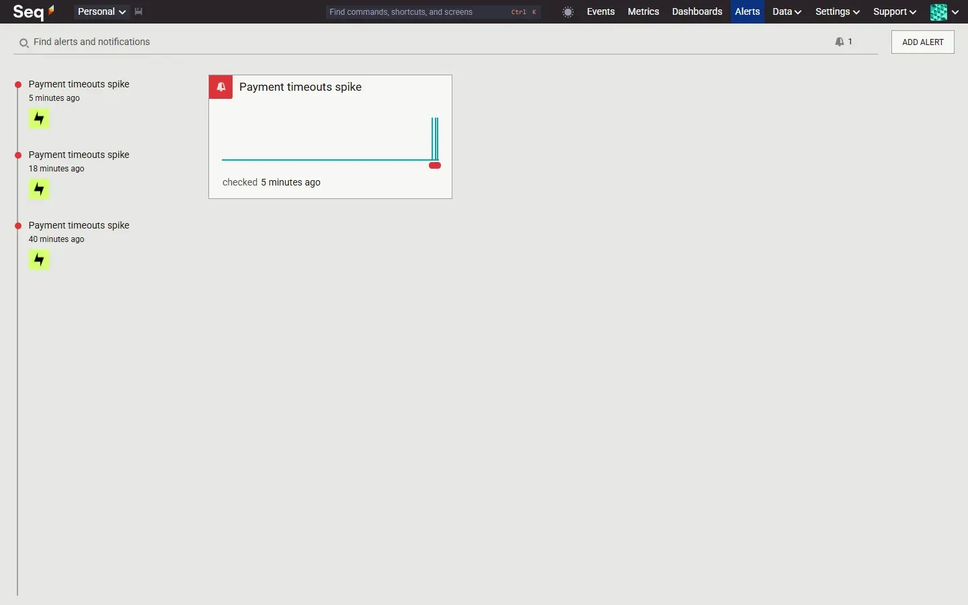
Task: Toggle the light/dark theme sun icon
Action: coord(568,12)
